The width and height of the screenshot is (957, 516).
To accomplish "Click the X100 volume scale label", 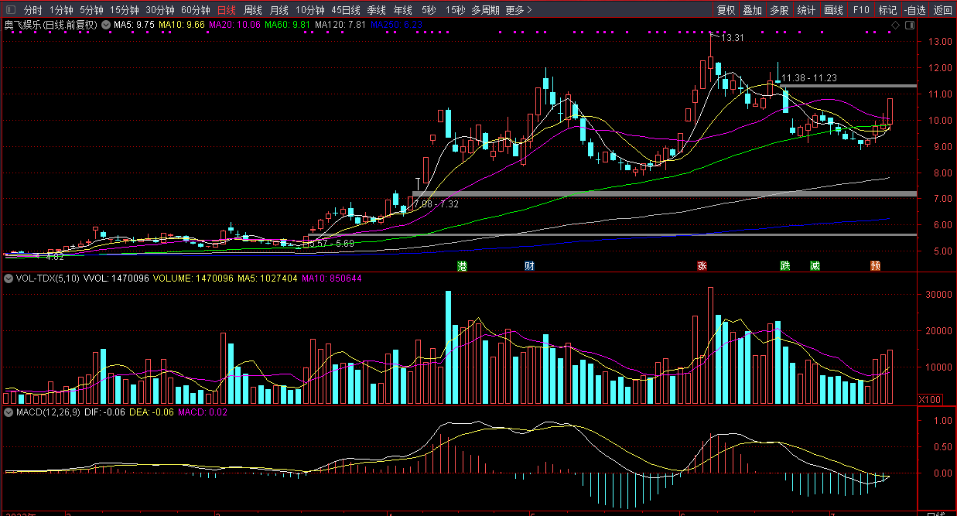I will pos(928,399).
